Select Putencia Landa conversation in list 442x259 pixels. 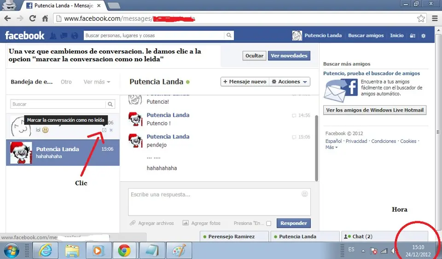coord(63,153)
